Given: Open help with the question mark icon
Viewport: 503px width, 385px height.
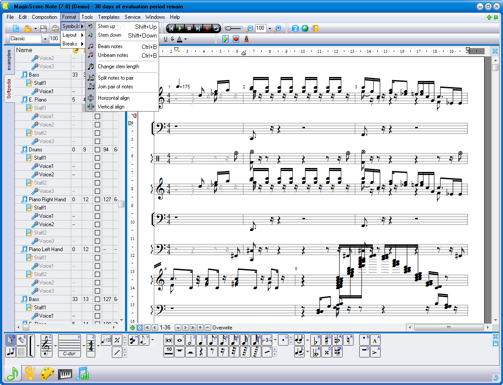Looking at the screenshot, I should click(x=295, y=28).
